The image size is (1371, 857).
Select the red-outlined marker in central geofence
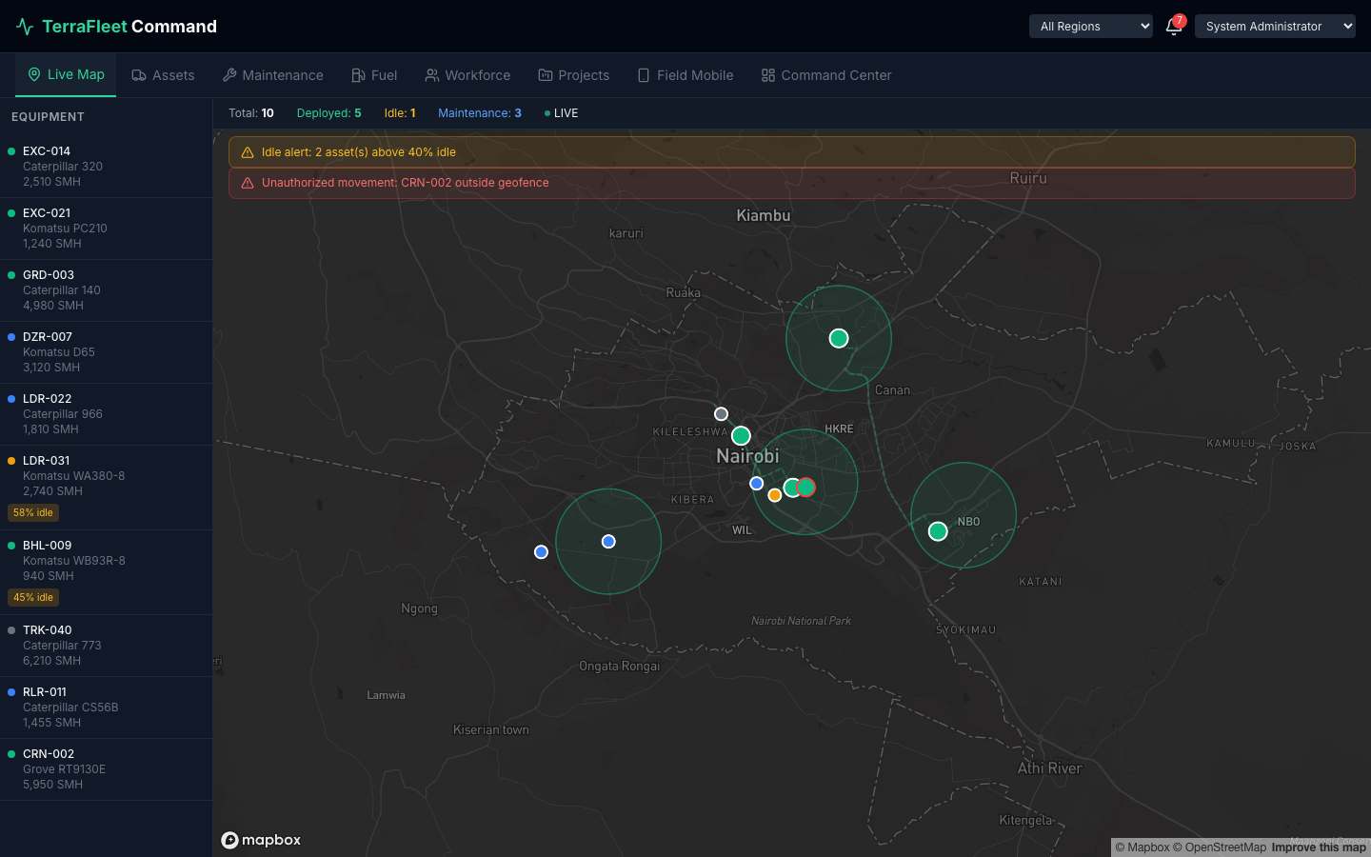[806, 488]
